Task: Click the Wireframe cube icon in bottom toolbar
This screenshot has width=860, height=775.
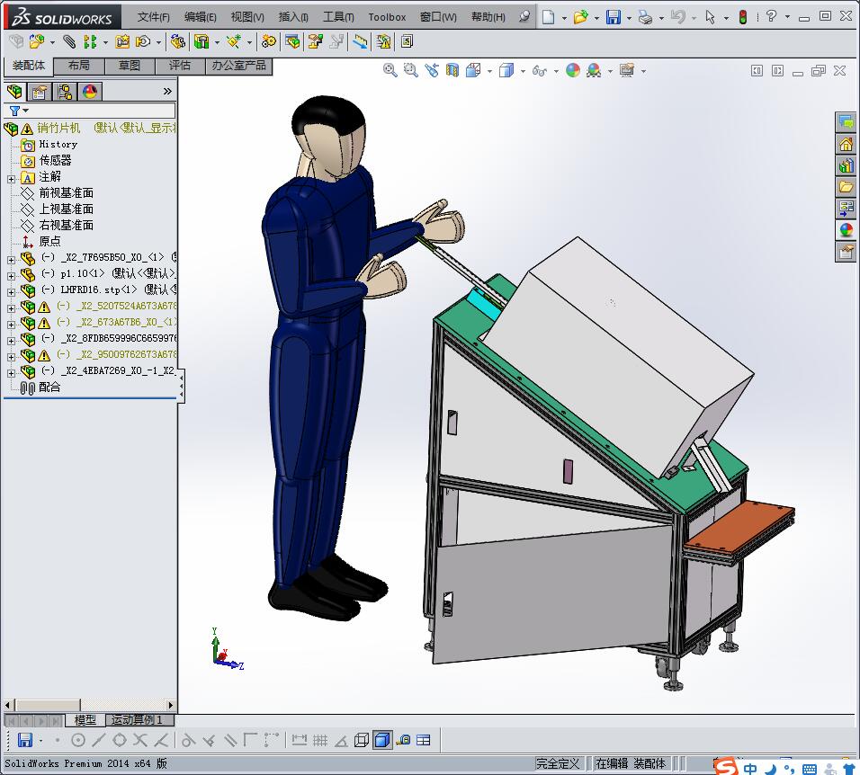Action: [362, 741]
